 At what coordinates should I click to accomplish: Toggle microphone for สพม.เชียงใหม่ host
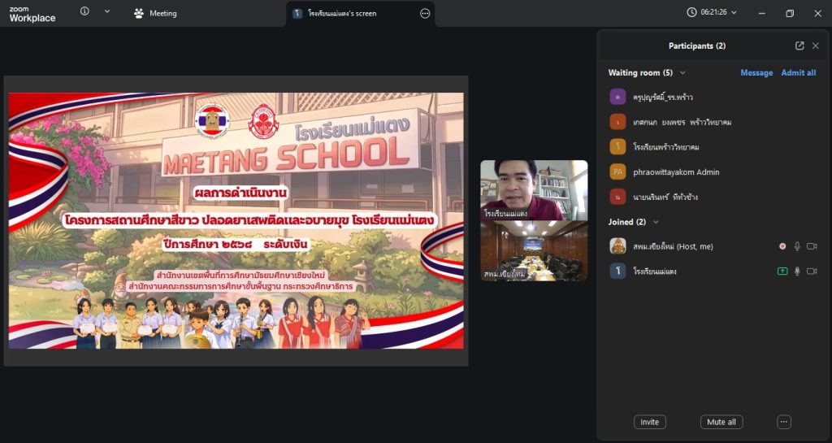(x=797, y=245)
